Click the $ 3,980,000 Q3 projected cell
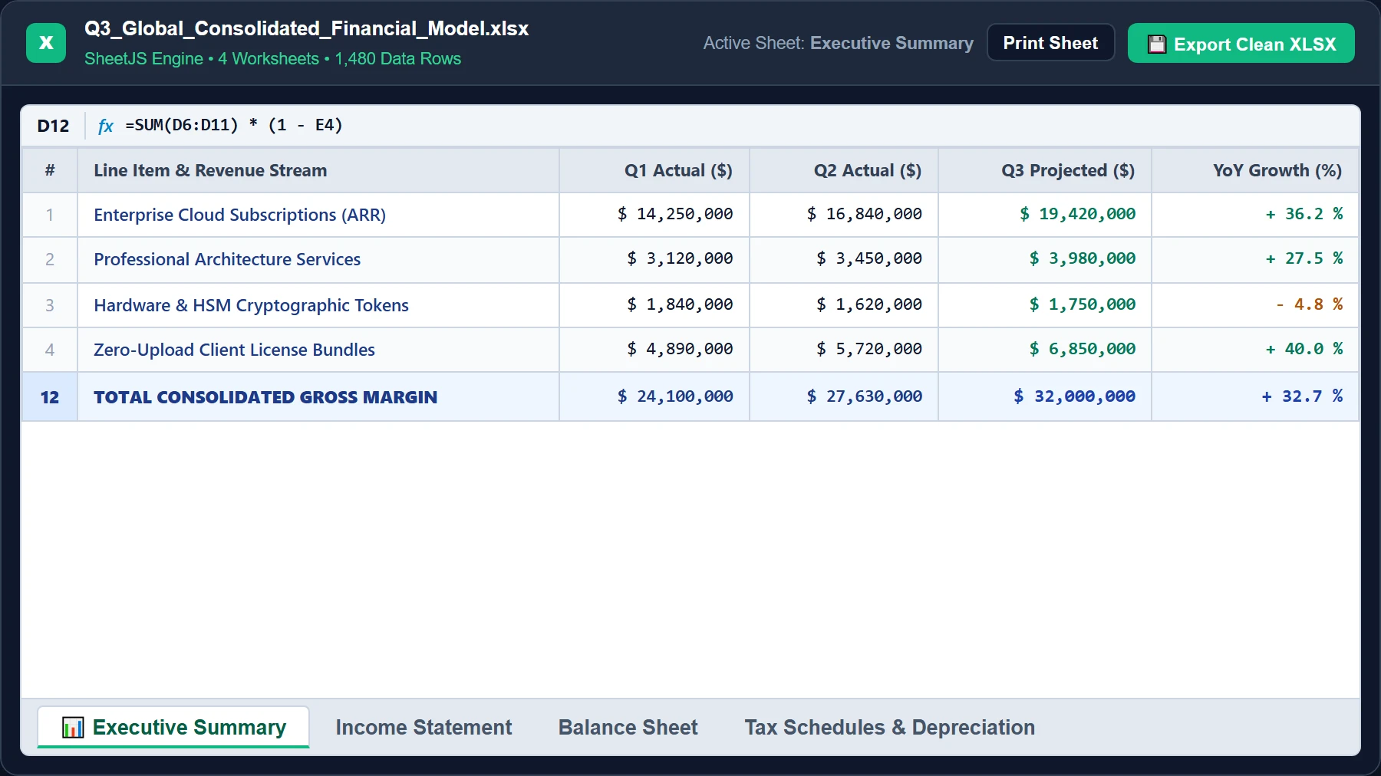The image size is (1381, 776). point(1045,259)
